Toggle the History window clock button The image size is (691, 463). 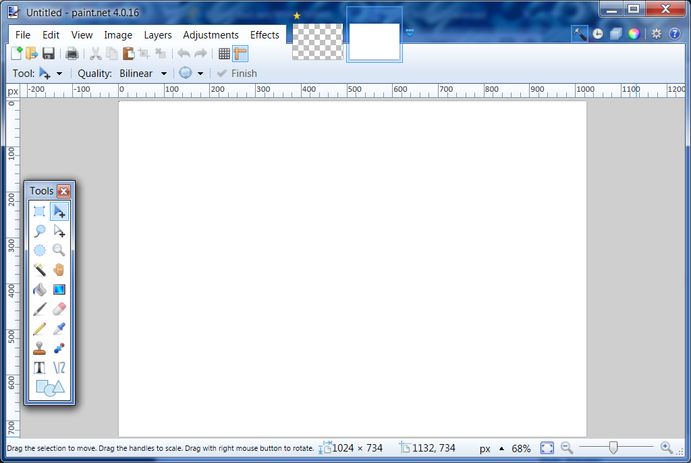pyautogui.click(x=598, y=34)
